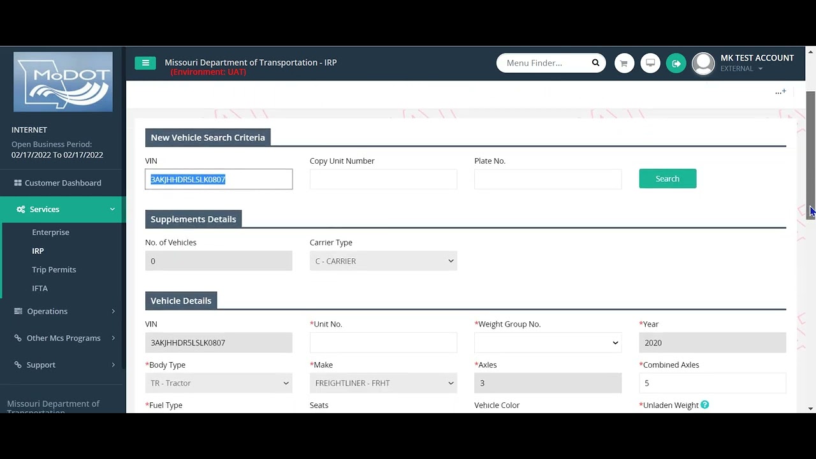Click the Plate No. field

coord(548,179)
